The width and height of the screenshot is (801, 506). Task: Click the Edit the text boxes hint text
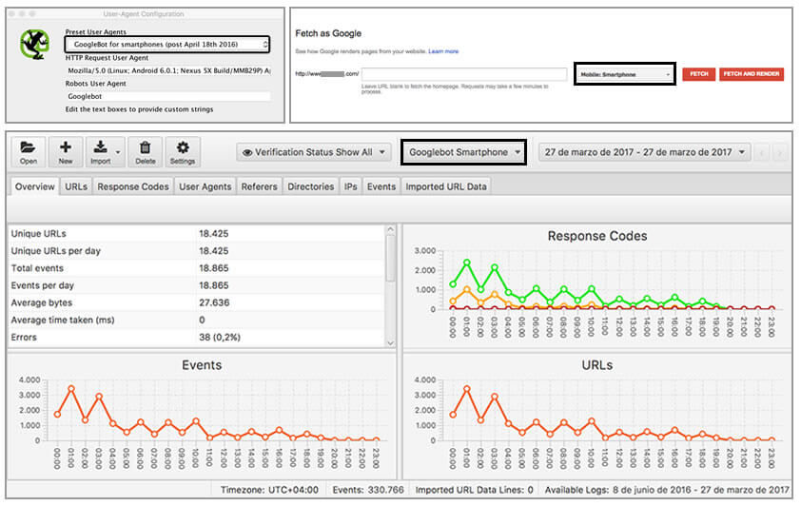click(139, 109)
